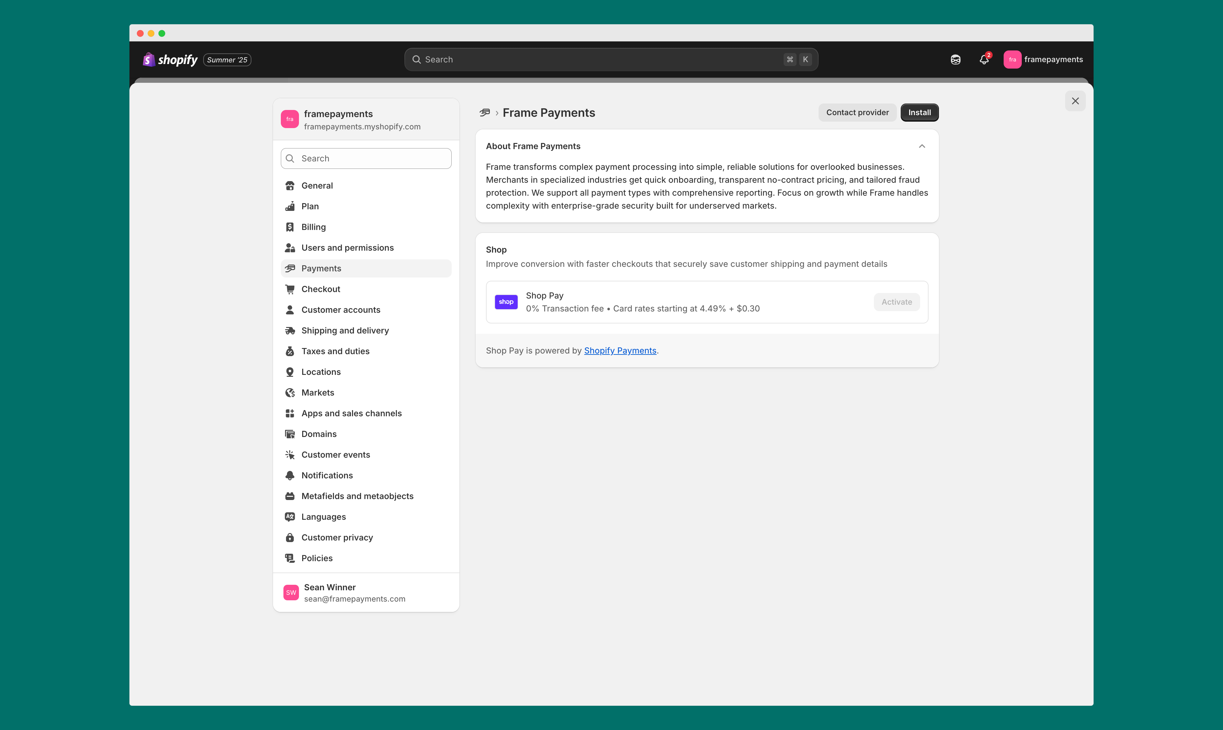Click Contact provider button
The image size is (1223, 730).
(857, 113)
